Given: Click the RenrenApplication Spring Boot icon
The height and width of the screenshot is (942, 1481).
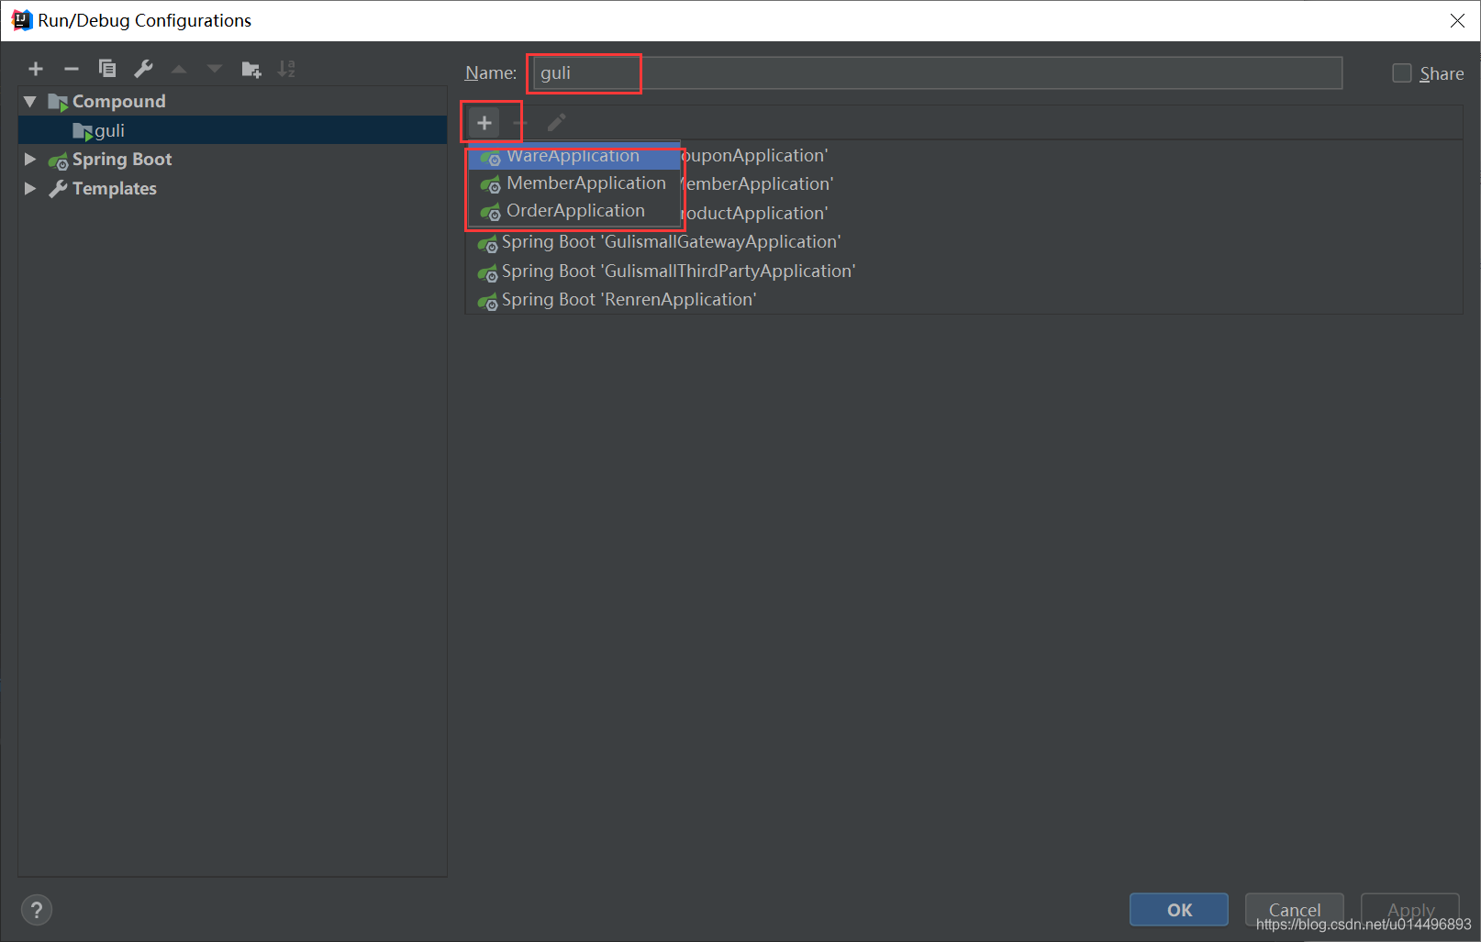Looking at the screenshot, I should [x=487, y=302].
